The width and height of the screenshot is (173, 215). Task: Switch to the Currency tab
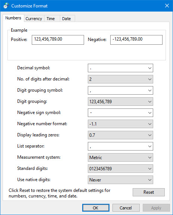click(x=34, y=19)
